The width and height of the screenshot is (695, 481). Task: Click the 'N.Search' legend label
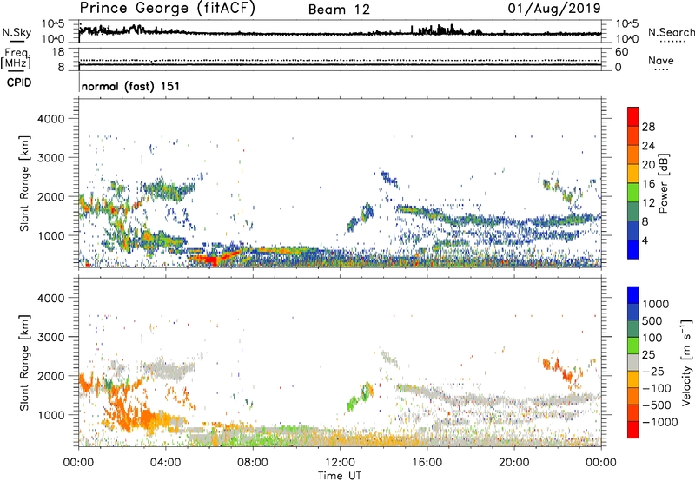(x=671, y=32)
